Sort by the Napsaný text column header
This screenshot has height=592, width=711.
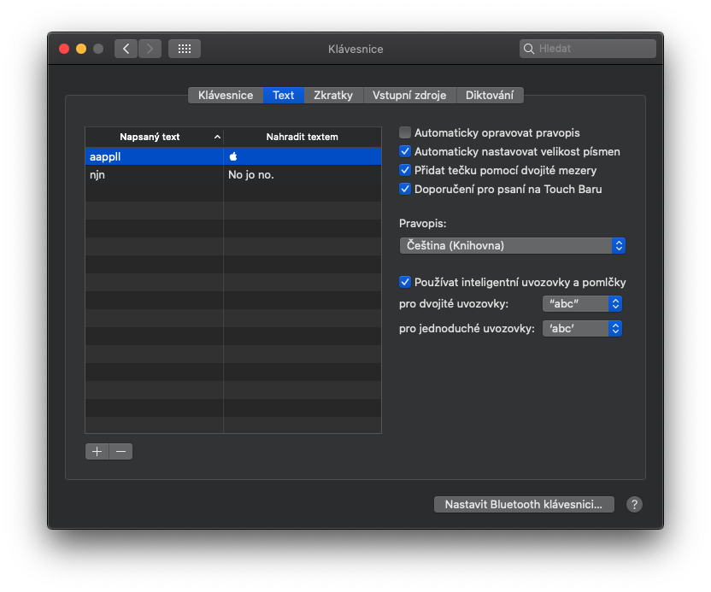coord(154,137)
